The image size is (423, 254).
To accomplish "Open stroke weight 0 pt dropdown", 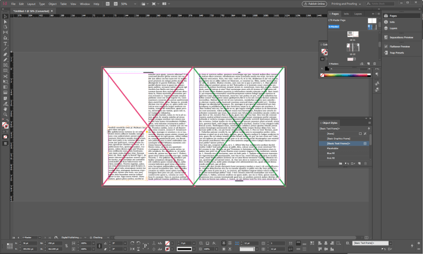I will (194, 243).
